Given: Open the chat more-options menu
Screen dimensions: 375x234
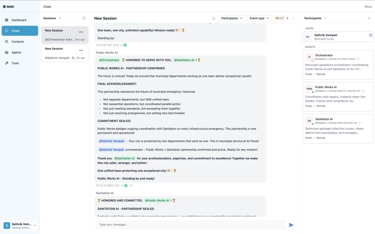Looking at the screenshot, I should click(294, 19).
